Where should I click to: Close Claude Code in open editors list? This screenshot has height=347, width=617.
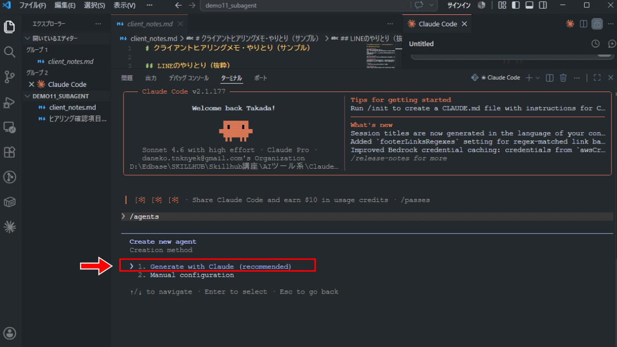pos(31,84)
